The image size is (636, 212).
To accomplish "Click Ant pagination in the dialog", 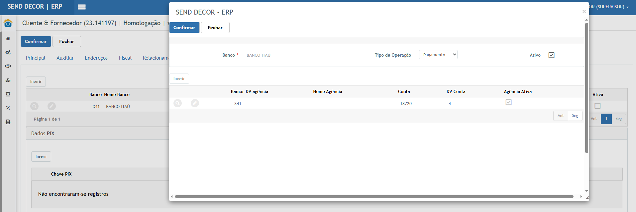I will coord(561,116).
